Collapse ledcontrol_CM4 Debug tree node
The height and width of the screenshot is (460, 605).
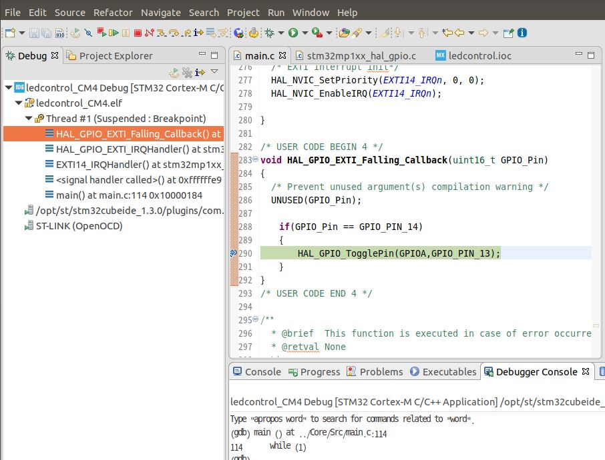tap(9, 87)
